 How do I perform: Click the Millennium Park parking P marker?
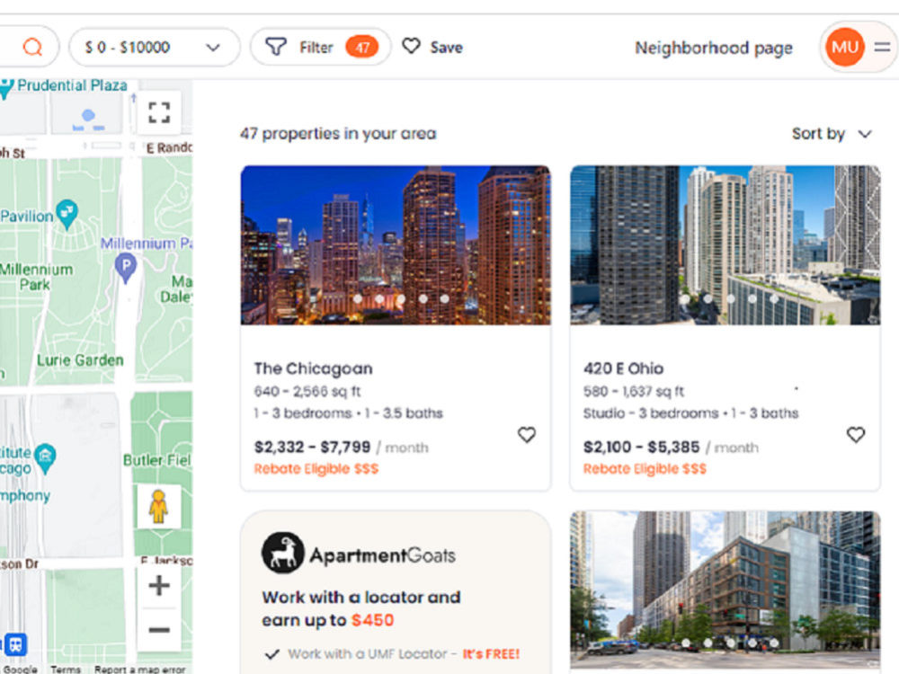[126, 268]
